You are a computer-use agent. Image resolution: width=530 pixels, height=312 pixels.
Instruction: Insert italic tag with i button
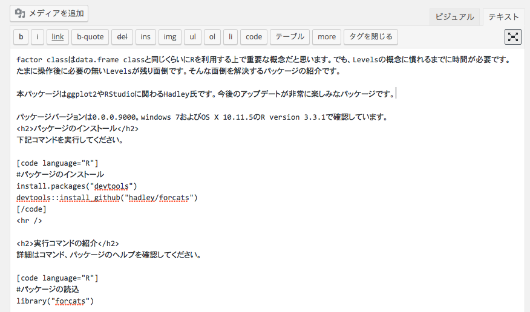38,37
